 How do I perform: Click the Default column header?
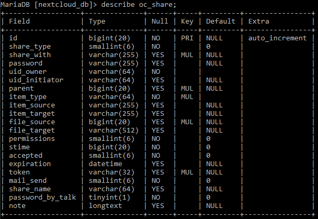[220, 21]
